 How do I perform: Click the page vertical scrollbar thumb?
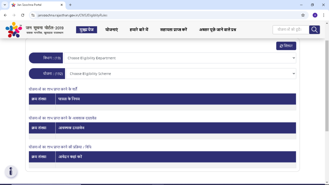click(x=327, y=86)
